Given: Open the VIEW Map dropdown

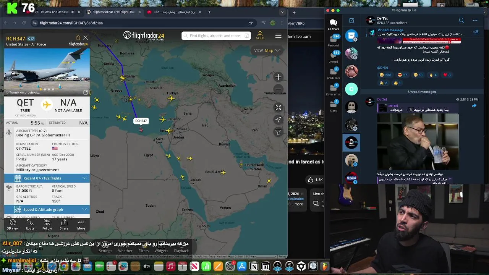Looking at the screenshot, I should pyautogui.click(x=267, y=50).
